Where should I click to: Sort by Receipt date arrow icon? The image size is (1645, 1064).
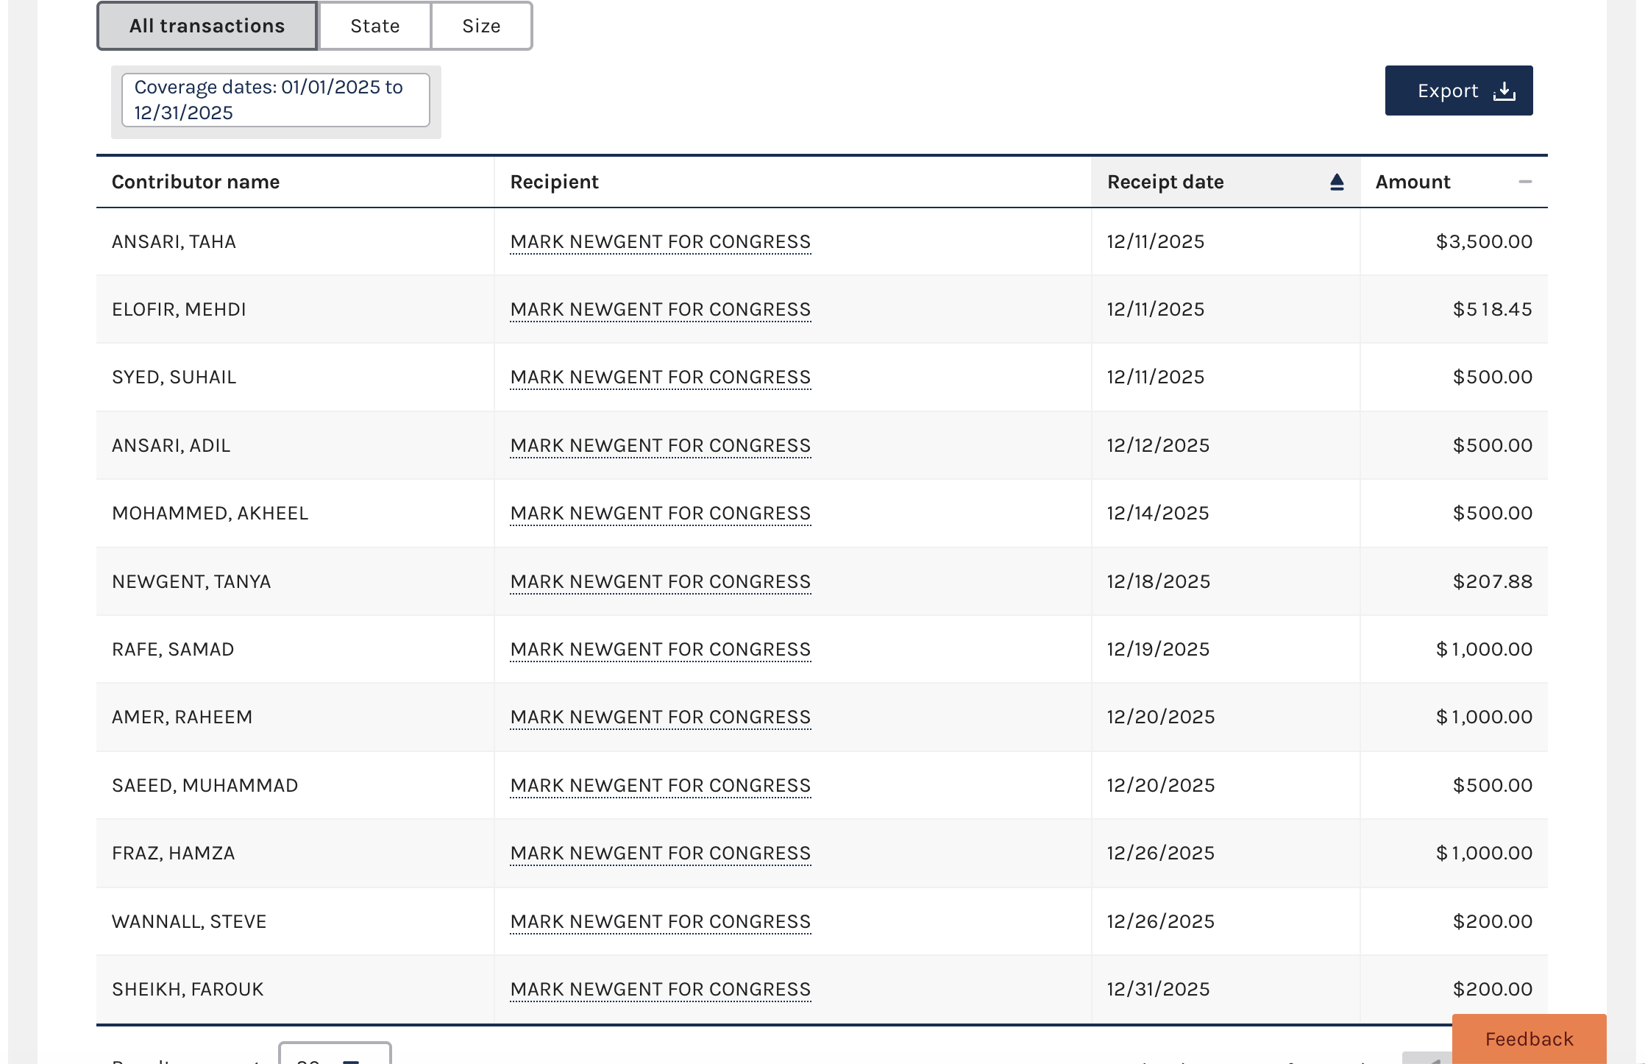point(1337,182)
